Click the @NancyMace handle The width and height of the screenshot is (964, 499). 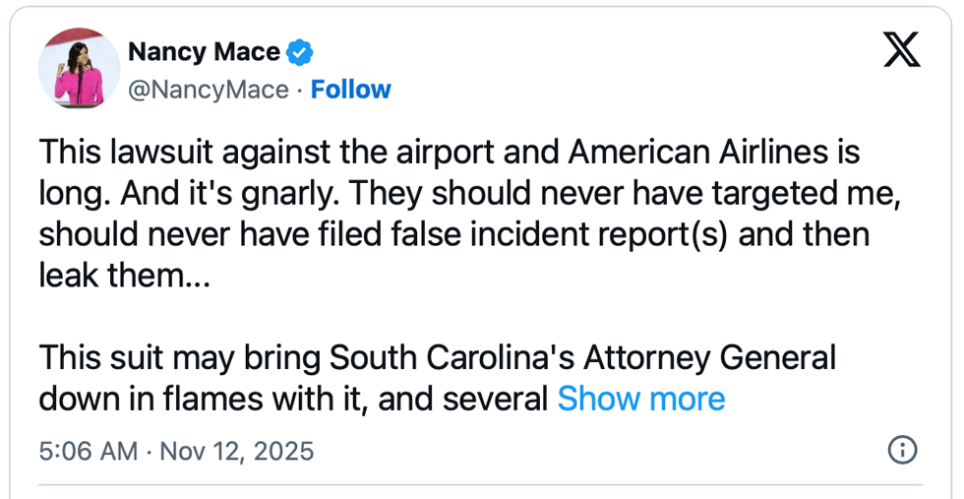[x=209, y=90]
